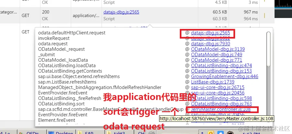Open ODataListBinding-dbg.js:153 link
This screenshot has height=134, width=292.
pyautogui.click(x=222, y=71)
